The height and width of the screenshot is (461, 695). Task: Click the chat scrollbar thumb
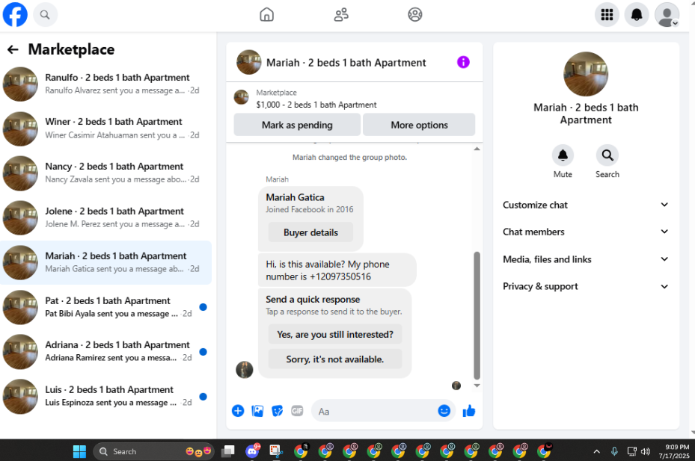(477, 315)
